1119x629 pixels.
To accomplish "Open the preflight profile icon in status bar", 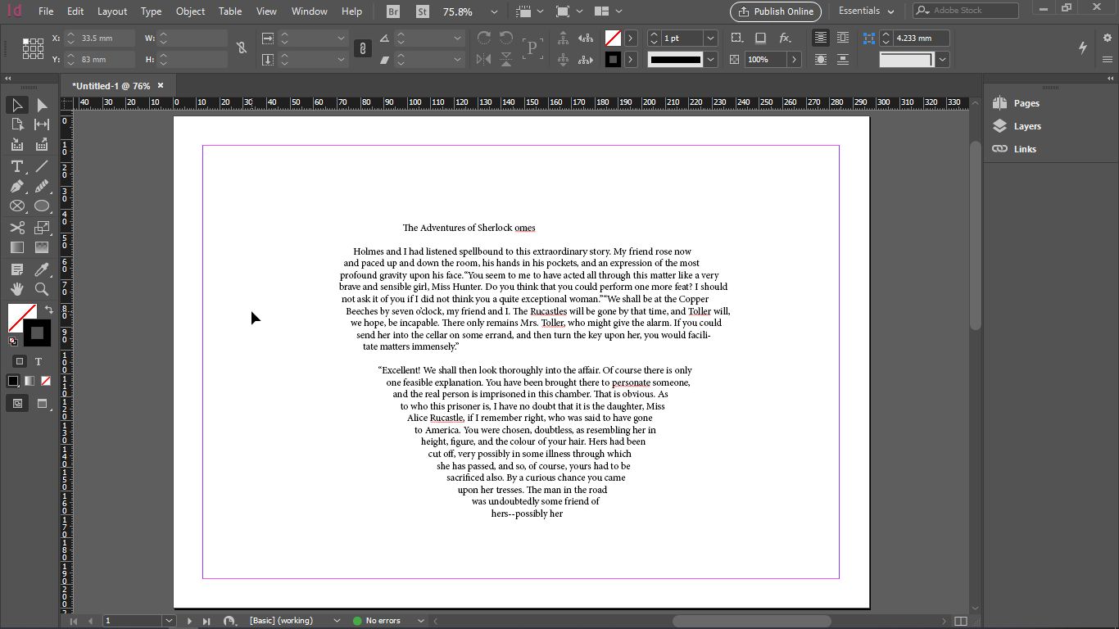I will click(x=230, y=621).
